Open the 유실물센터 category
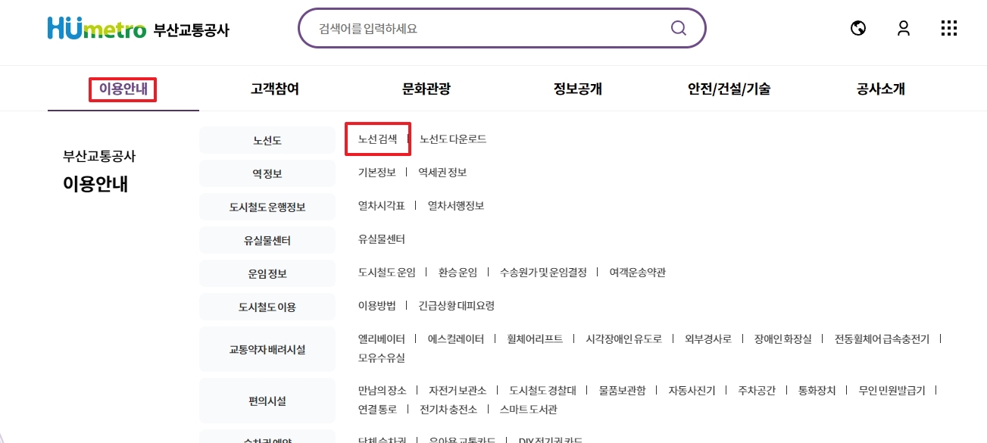The height and width of the screenshot is (443, 987). click(267, 239)
